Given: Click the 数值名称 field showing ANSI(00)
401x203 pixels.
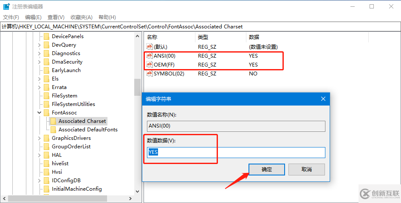Looking at the screenshot, I should (236, 126).
